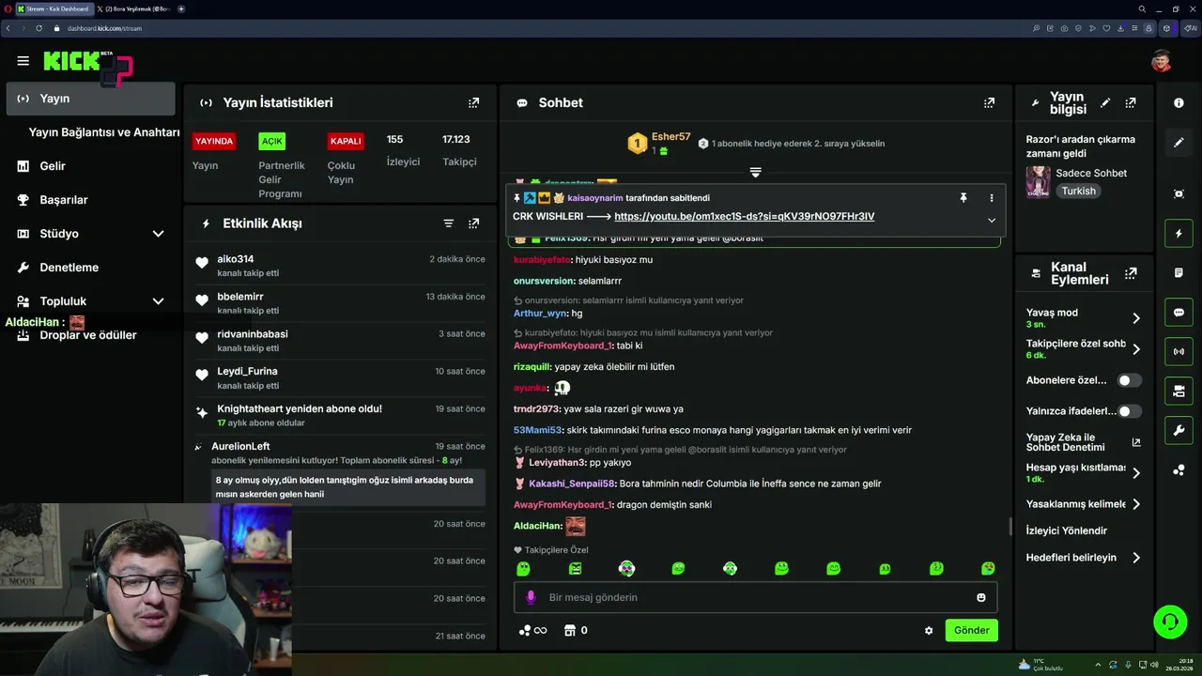Open the emoji picker in message box
The height and width of the screenshot is (676, 1202).
981,597
